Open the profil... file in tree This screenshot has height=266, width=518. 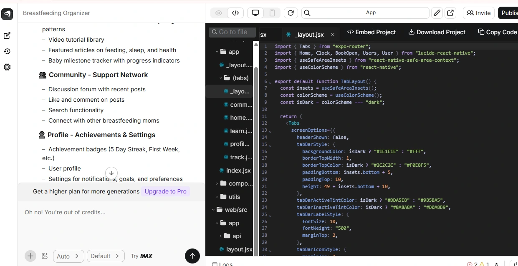[x=238, y=144]
